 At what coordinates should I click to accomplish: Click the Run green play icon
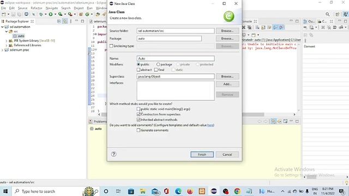[51, 14]
